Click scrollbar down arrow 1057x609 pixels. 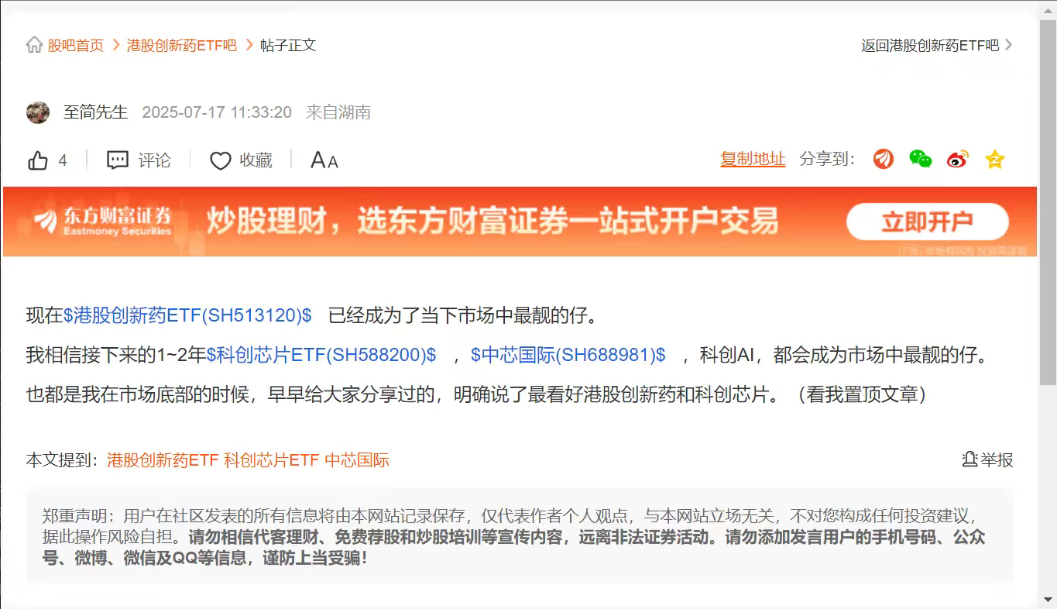coord(1048,600)
